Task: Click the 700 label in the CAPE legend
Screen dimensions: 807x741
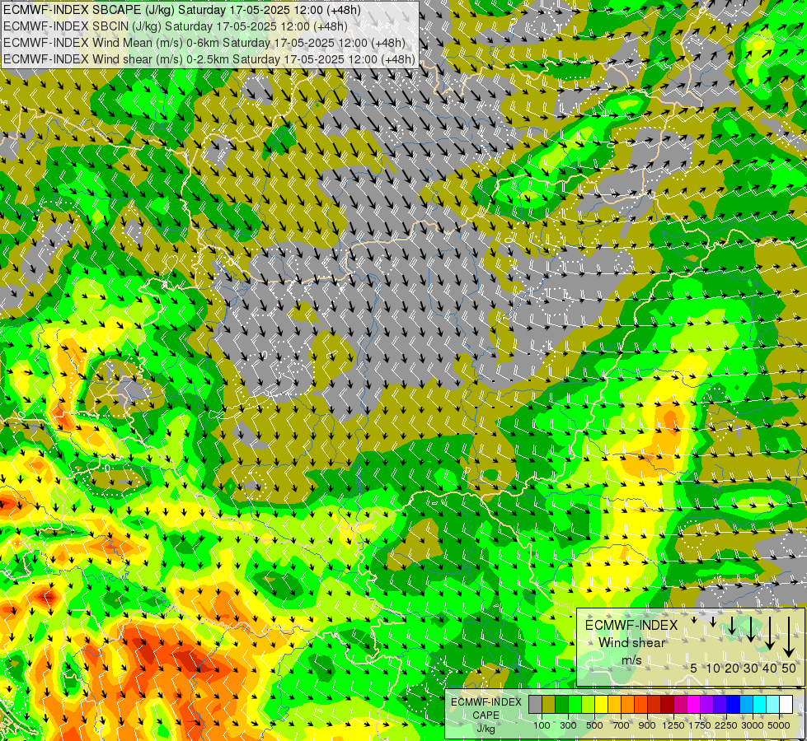Action: coord(622,725)
